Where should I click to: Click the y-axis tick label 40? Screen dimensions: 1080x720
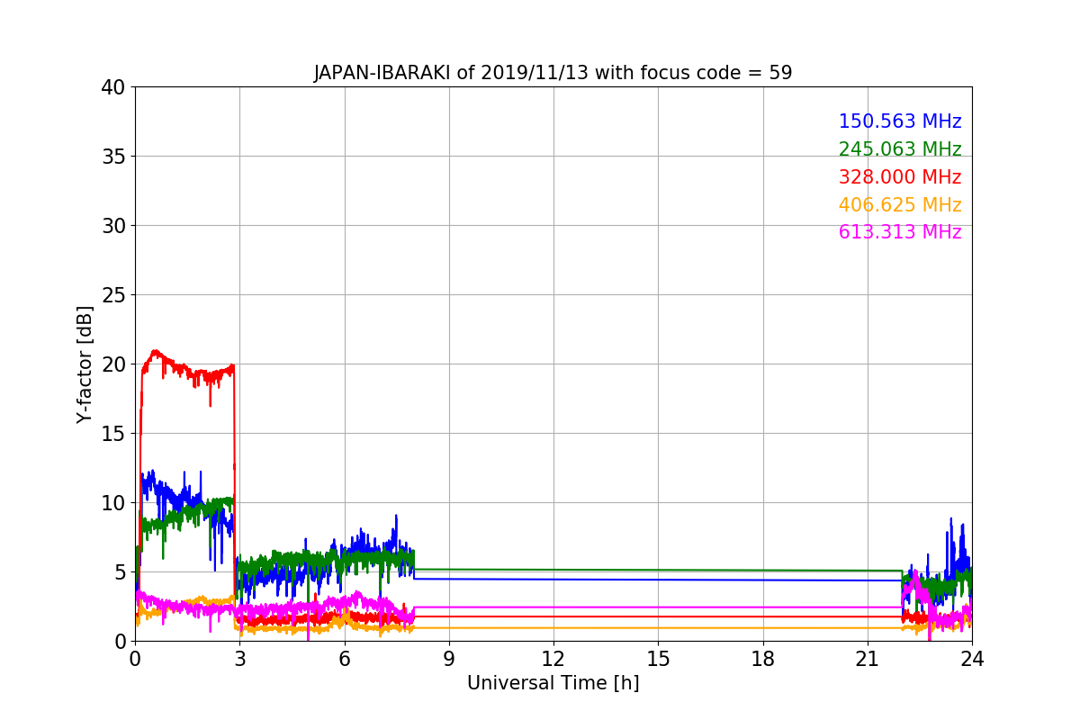(x=113, y=87)
